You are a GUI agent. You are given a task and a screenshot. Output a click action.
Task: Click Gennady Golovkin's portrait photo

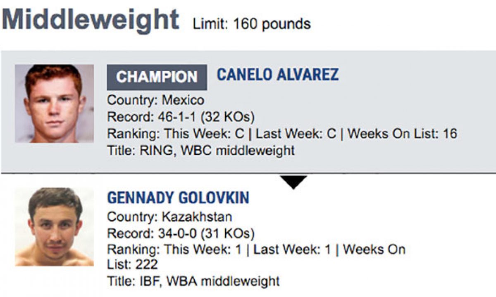click(x=54, y=226)
